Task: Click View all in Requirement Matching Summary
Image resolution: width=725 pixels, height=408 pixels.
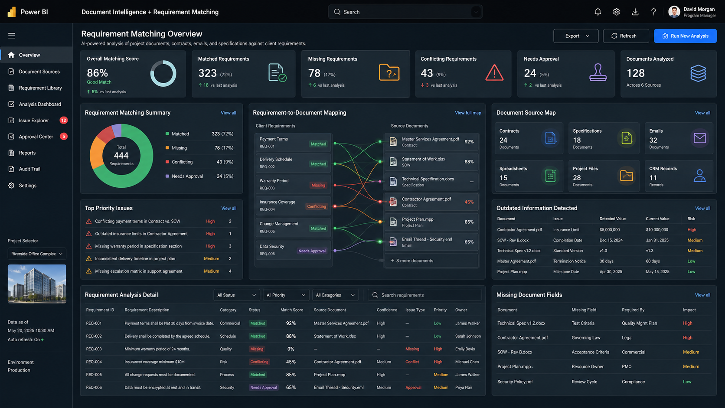Action: (x=229, y=113)
